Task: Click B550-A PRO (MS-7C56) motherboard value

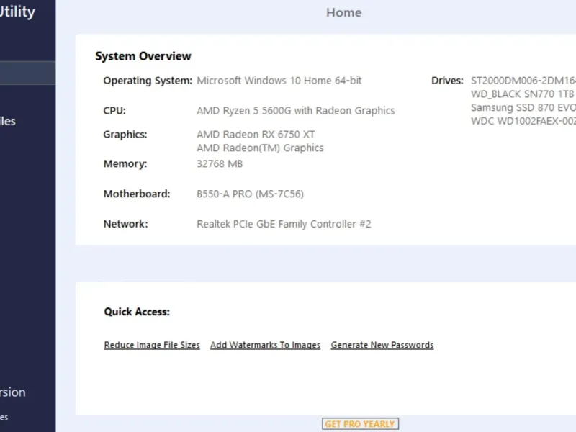Action: pyautogui.click(x=250, y=194)
